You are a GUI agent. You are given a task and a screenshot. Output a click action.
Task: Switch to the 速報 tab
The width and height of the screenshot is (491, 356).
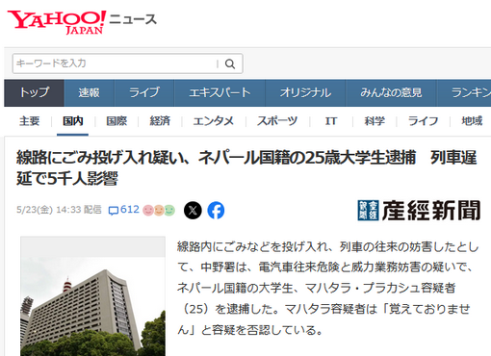click(89, 93)
